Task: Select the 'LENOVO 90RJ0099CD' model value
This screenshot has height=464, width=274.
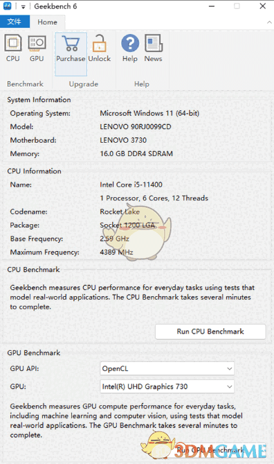Action: [136, 127]
